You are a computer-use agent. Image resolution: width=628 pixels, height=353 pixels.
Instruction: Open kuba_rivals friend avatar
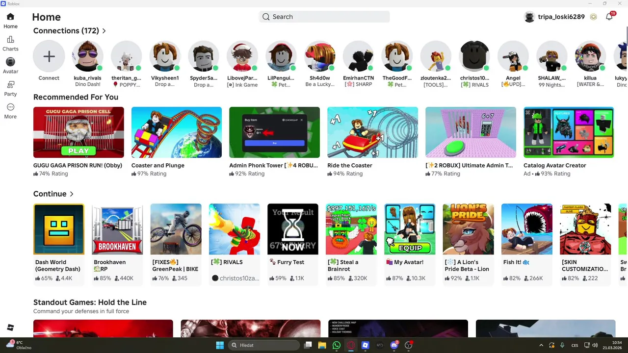87,56
